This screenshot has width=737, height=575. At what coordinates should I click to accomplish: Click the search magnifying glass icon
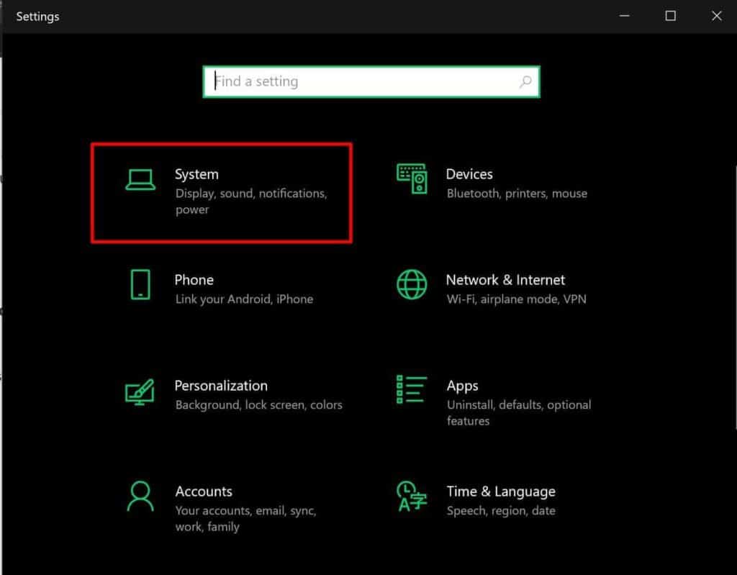(525, 81)
